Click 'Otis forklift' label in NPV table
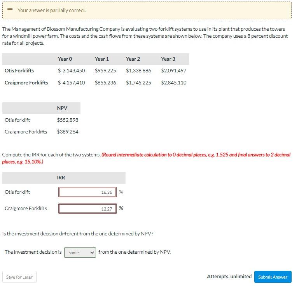Image resolution: width=299 pixels, height=286 pixels. pos(17,120)
